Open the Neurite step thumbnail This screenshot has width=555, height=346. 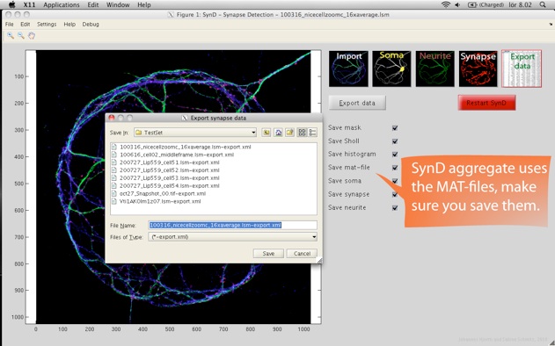(x=435, y=68)
